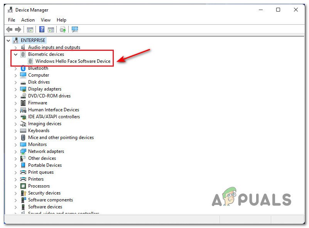Click the Processors category label
This screenshot has width=309, height=228.
39,186
